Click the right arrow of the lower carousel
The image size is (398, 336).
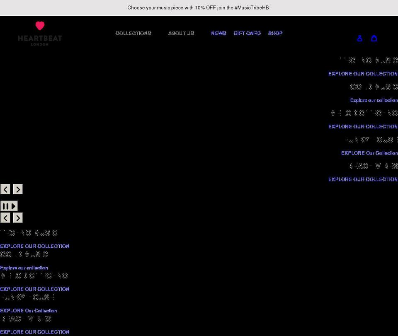[17, 218]
